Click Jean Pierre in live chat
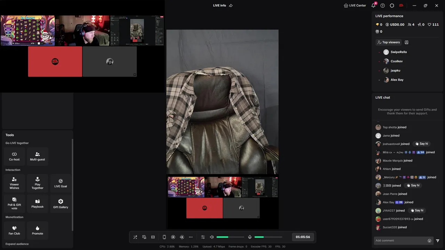This screenshot has width=445, height=250. 390,194
